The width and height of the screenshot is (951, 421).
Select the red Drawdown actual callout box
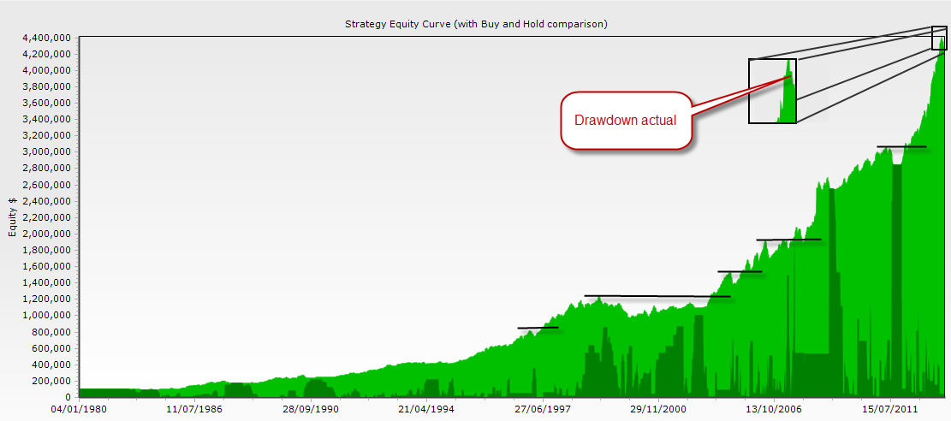point(625,120)
